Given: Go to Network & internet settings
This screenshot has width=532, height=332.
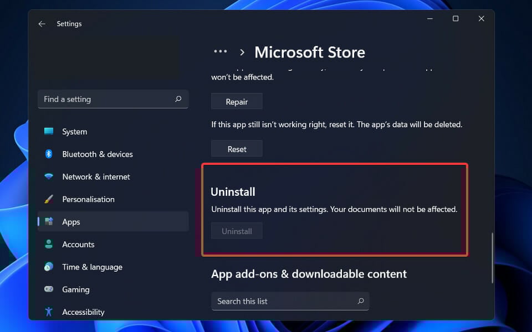Looking at the screenshot, I should pos(113,177).
